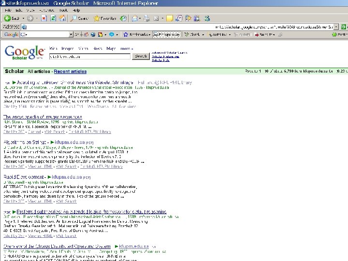Screen dimensions: 348x261
Task: Click the globe icon in Google Toolbar
Action: pyautogui.click(x=93, y=34)
